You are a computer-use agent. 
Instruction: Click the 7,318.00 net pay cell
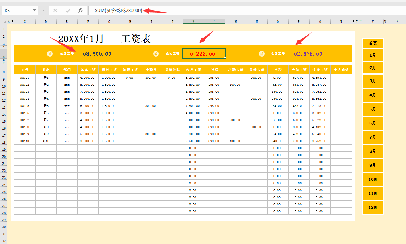pyautogui.click(x=319, y=106)
